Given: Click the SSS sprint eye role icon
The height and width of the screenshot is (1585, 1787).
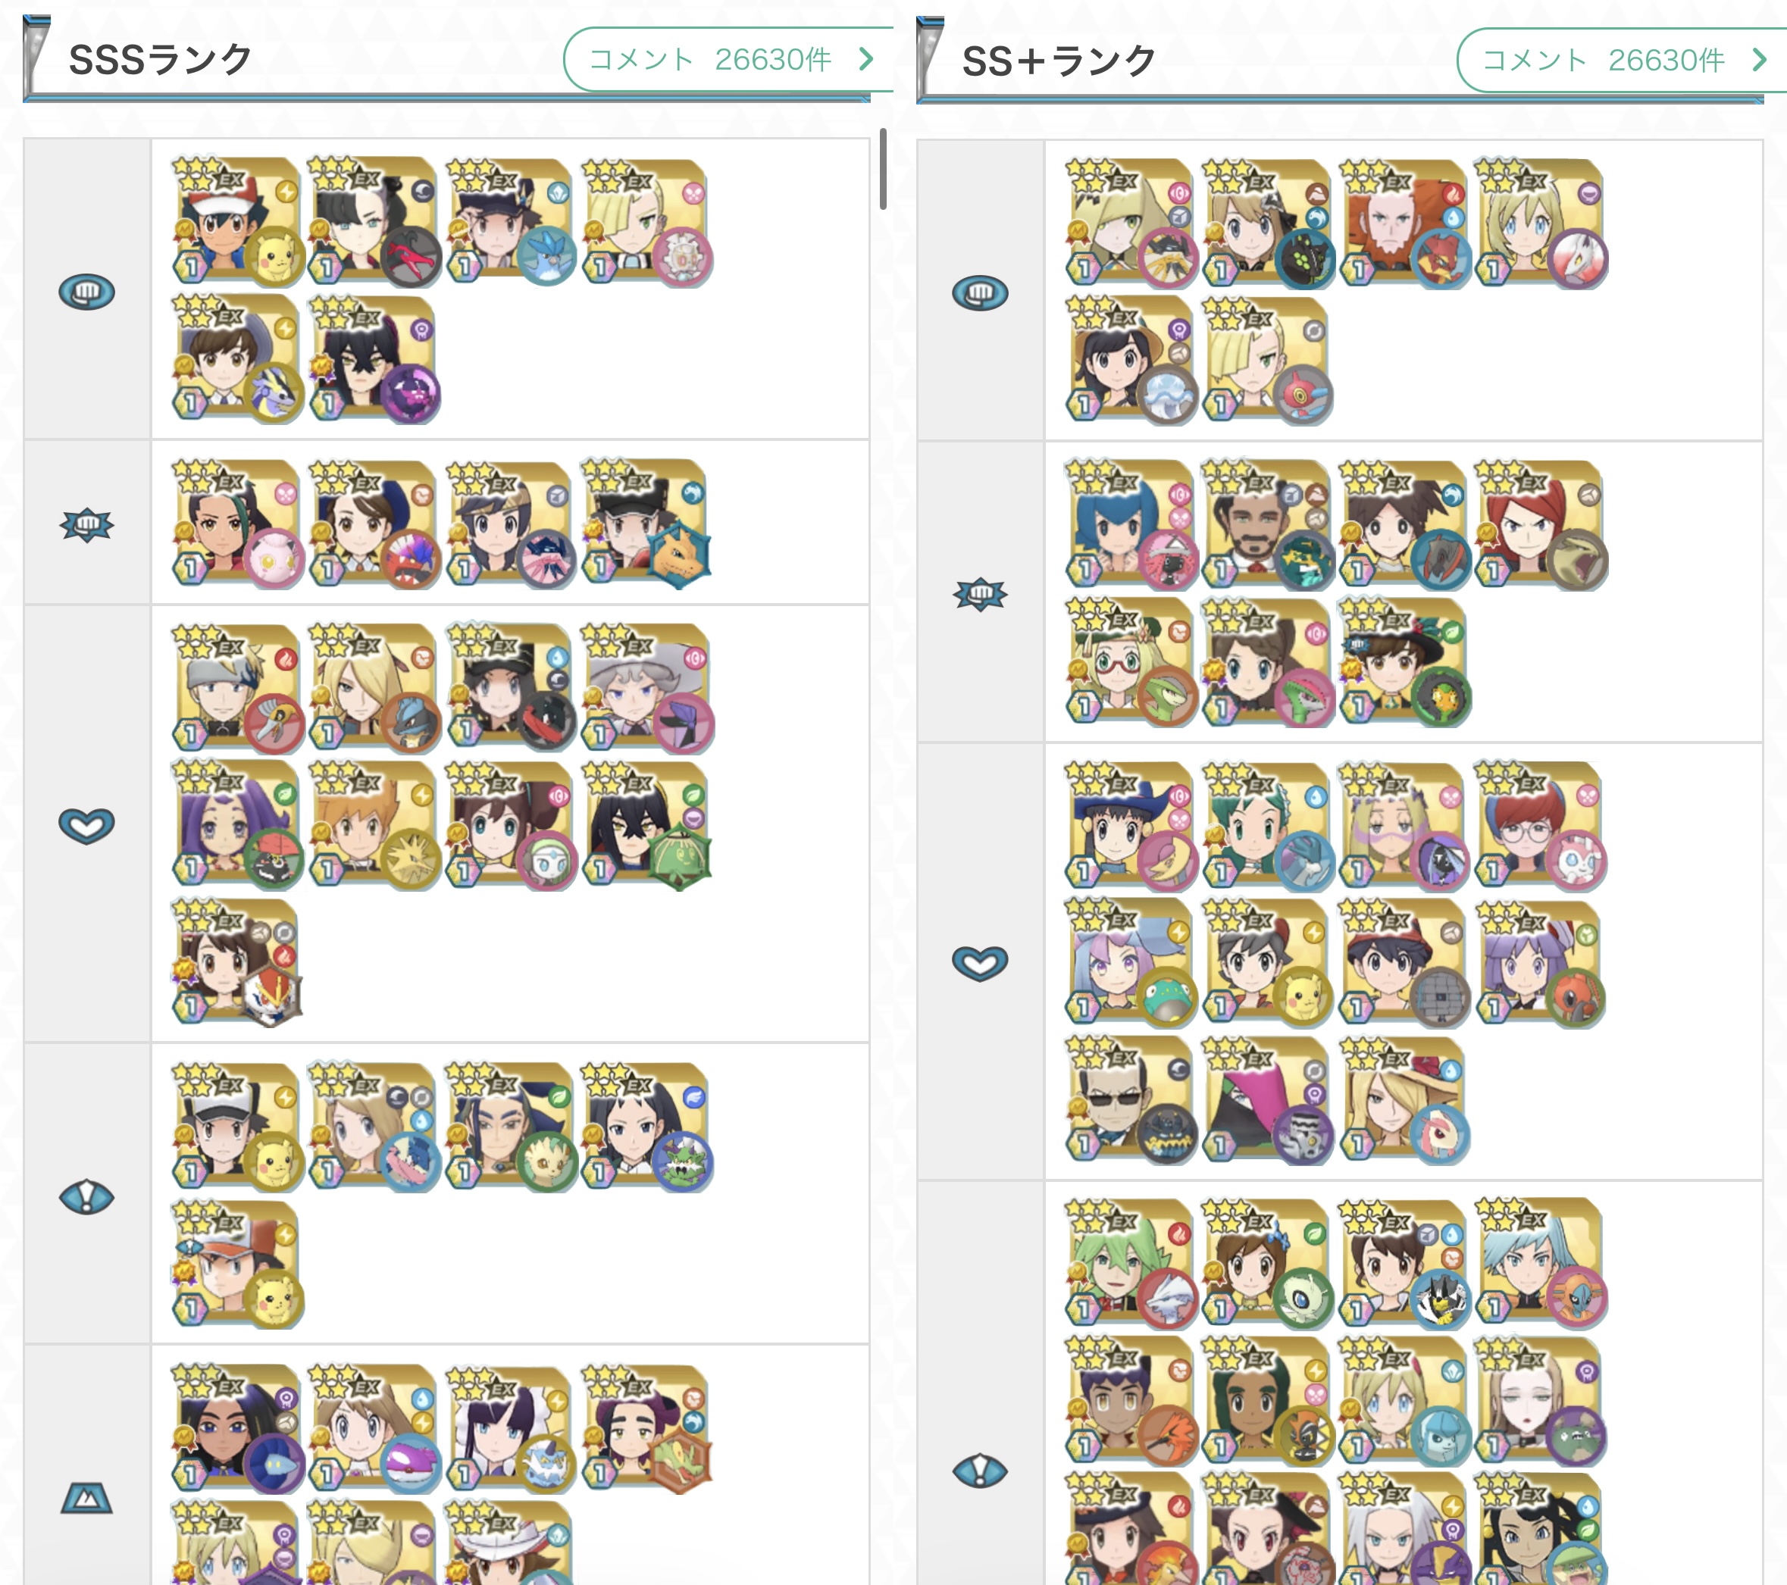Looking at the screenshot, I should point(86,1197).
